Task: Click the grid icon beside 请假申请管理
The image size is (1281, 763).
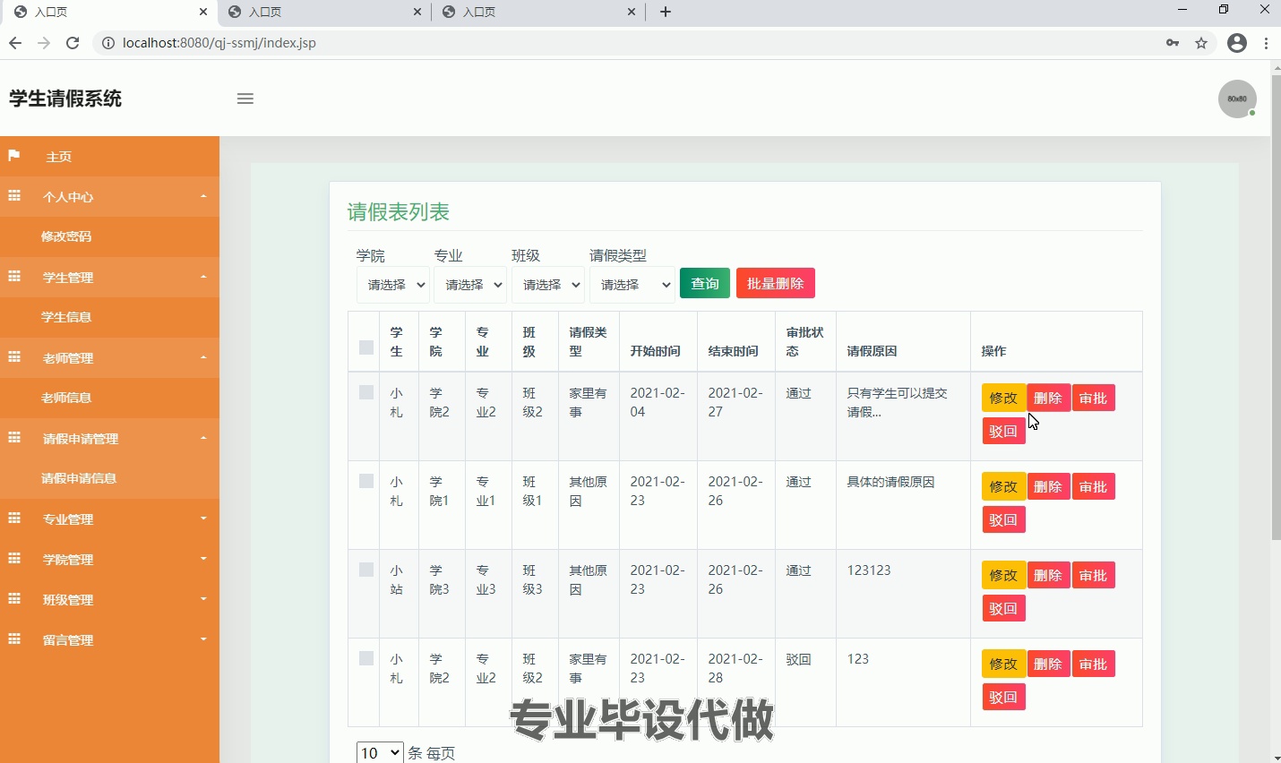Action: click(x=14, y=438)
